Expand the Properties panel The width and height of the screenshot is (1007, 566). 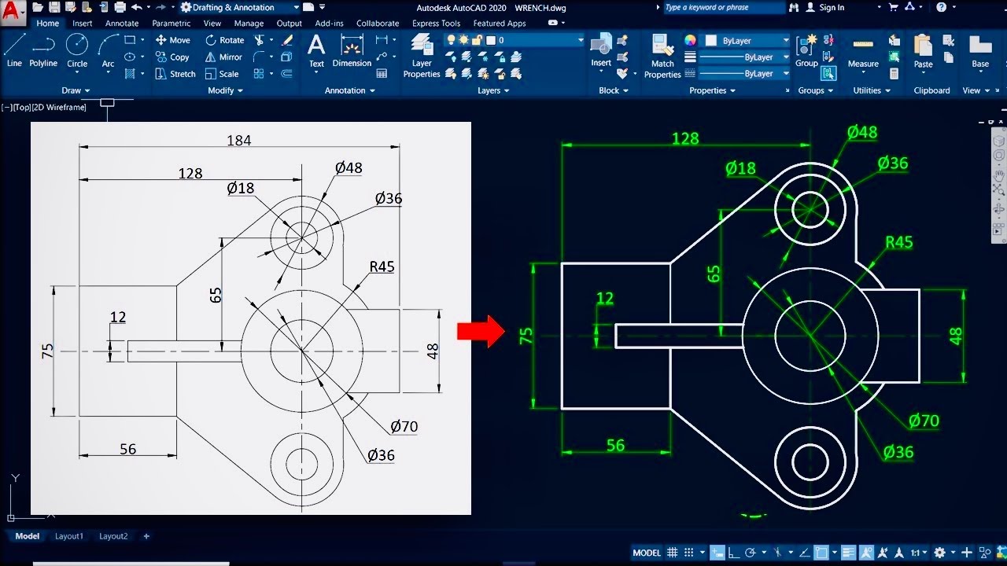click(712, 90)
